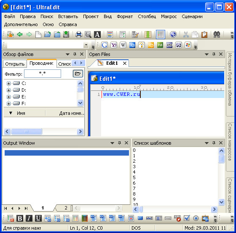236x233 pixels.
Task: Pin the Обзор файлов panel
Action: 75,54
